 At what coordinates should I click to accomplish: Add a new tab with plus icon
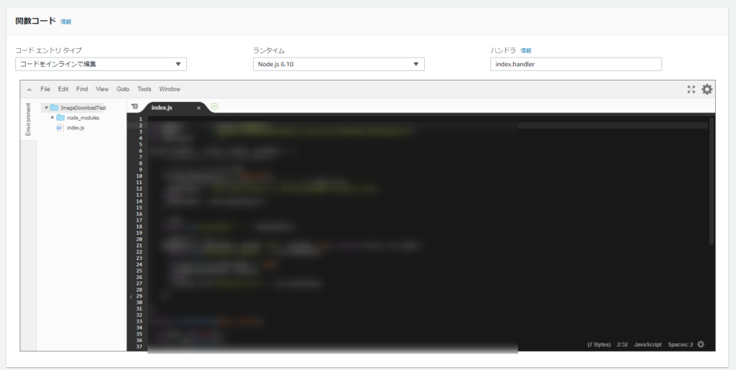click(x=214, y=106)
